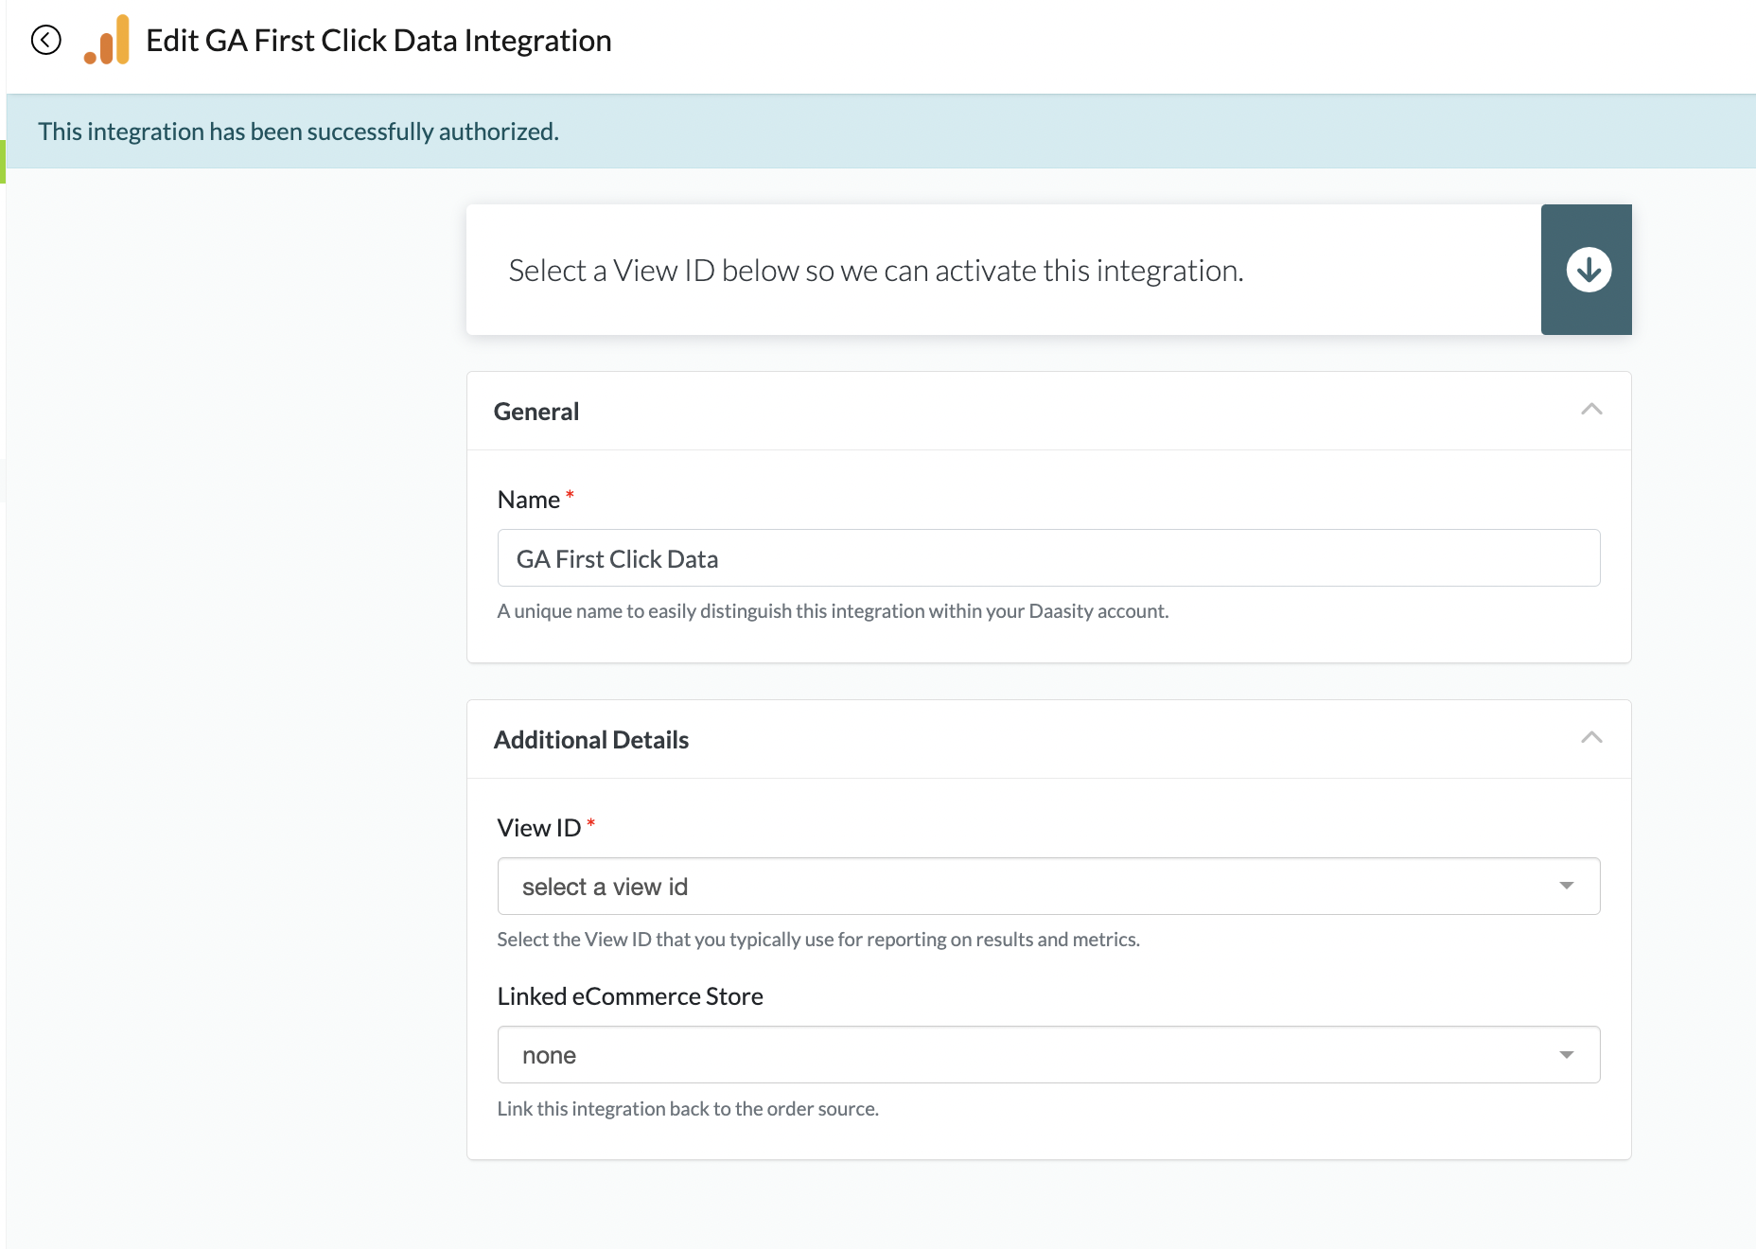The image size is (1756, 1249).
Task: Collapse the General section chevron
Action: click(x=1591, y=410)
